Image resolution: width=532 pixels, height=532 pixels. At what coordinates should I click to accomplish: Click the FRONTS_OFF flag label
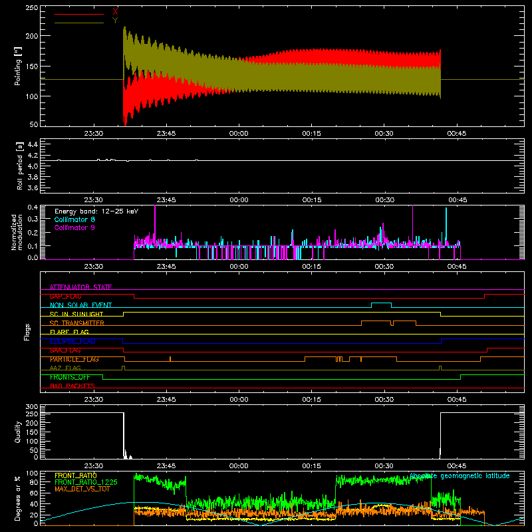pyautogui.click(x=70, y=377)
